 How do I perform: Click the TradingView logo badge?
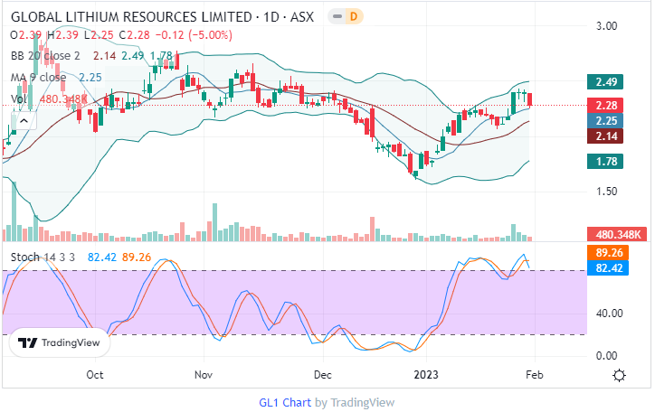pos(60,343)
